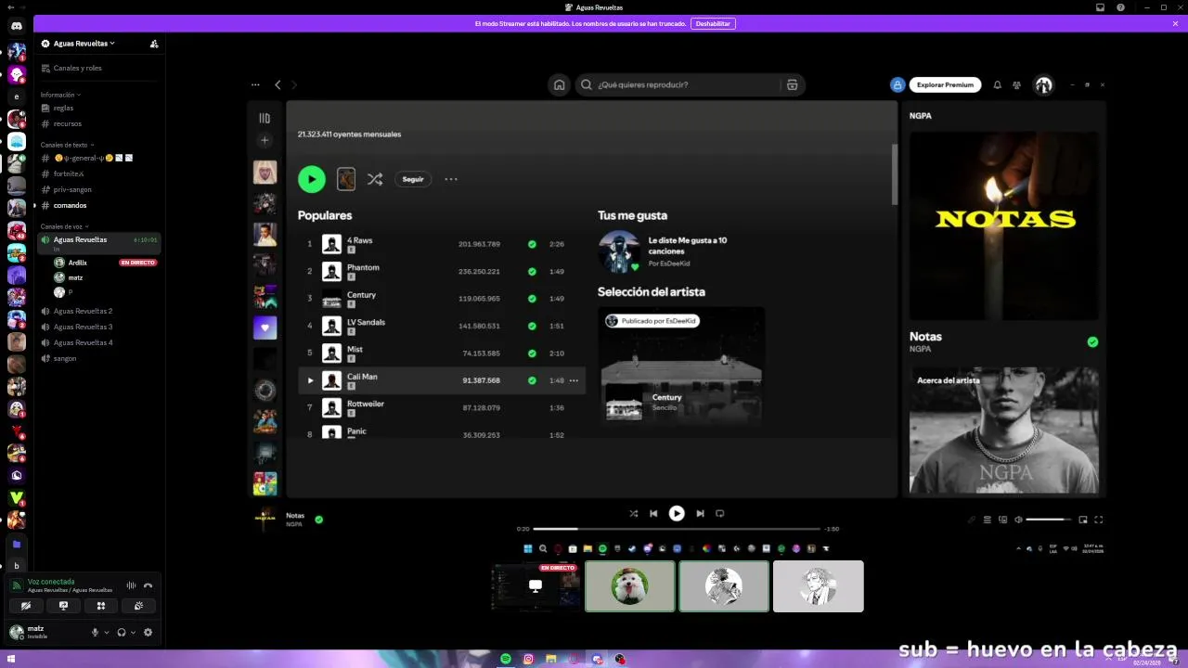
Task: Click Deshabilitar in the streamer mode banner
Action: (713, 23)
